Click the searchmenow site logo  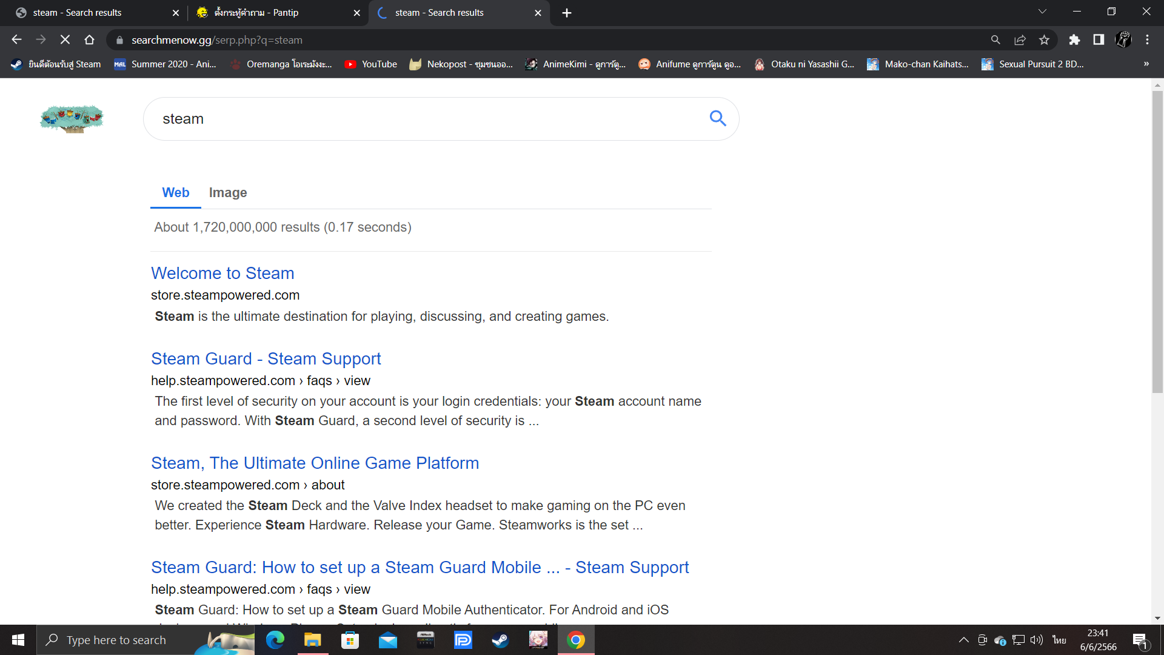72,118
